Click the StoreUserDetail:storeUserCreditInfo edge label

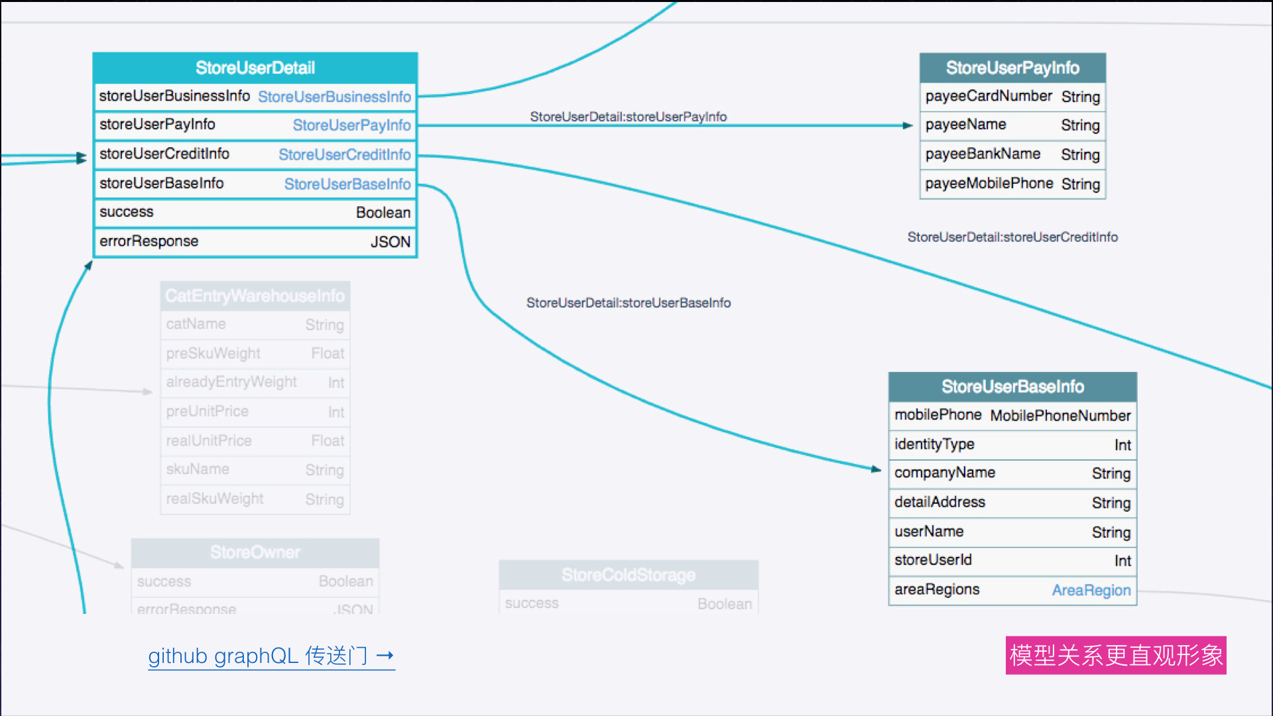coord(1012,237)
